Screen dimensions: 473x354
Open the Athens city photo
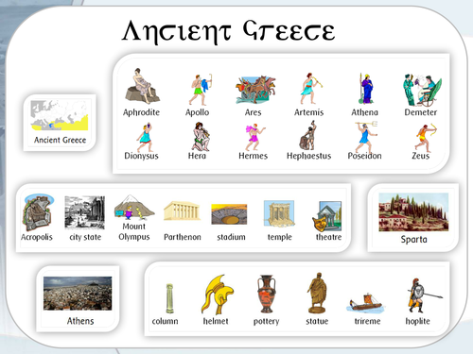coord(78,299)
